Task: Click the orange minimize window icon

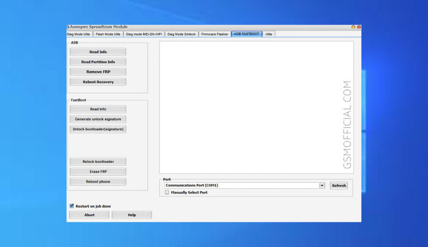Action: [x=353, y=27]
